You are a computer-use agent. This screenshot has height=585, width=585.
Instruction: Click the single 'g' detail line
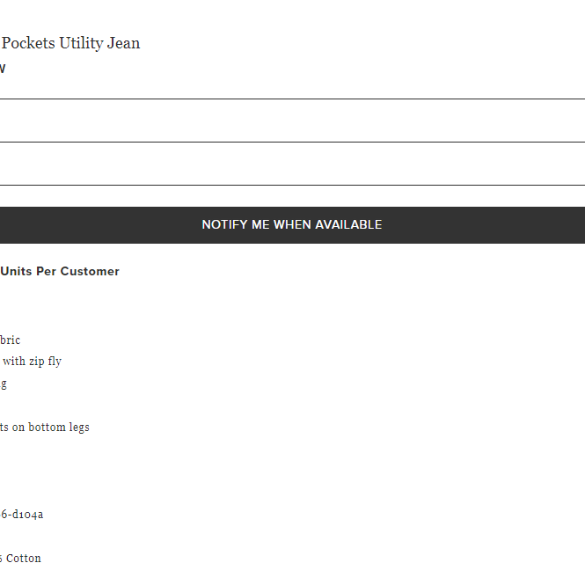(x=4, y=384)
